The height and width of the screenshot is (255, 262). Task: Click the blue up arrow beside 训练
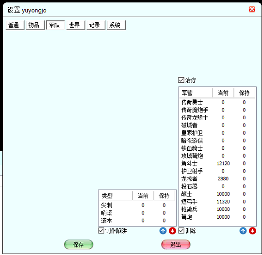click(243, 231)
